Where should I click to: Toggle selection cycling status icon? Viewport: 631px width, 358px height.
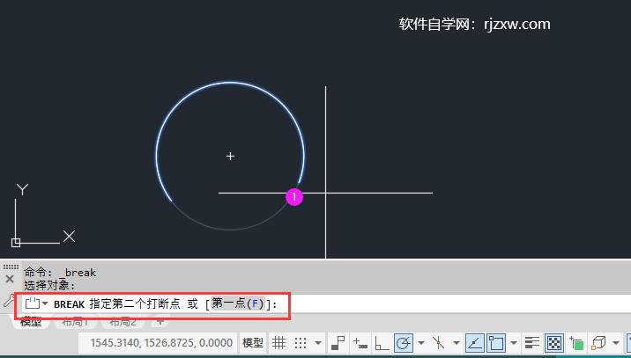coord(576,344)
